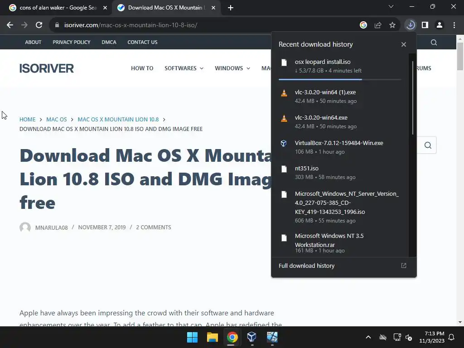Open the PRIVACY POLICY page
The width and height of the screenshot is (464, 348).
71,42
